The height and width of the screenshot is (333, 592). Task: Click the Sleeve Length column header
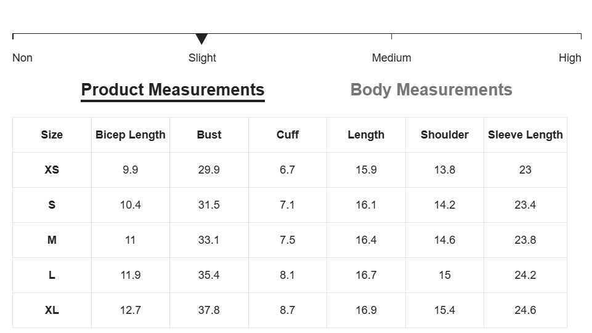point(525,135)
